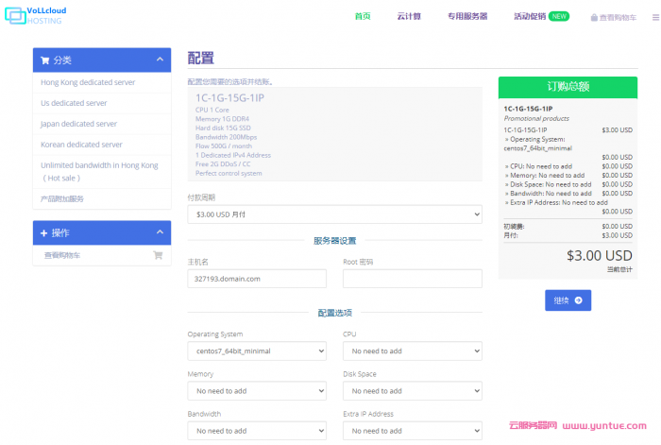Click the green NEW badge on 活动促销
Viewport: 661px width, 445px height.
pyautogui.click(x=559, y=16)
